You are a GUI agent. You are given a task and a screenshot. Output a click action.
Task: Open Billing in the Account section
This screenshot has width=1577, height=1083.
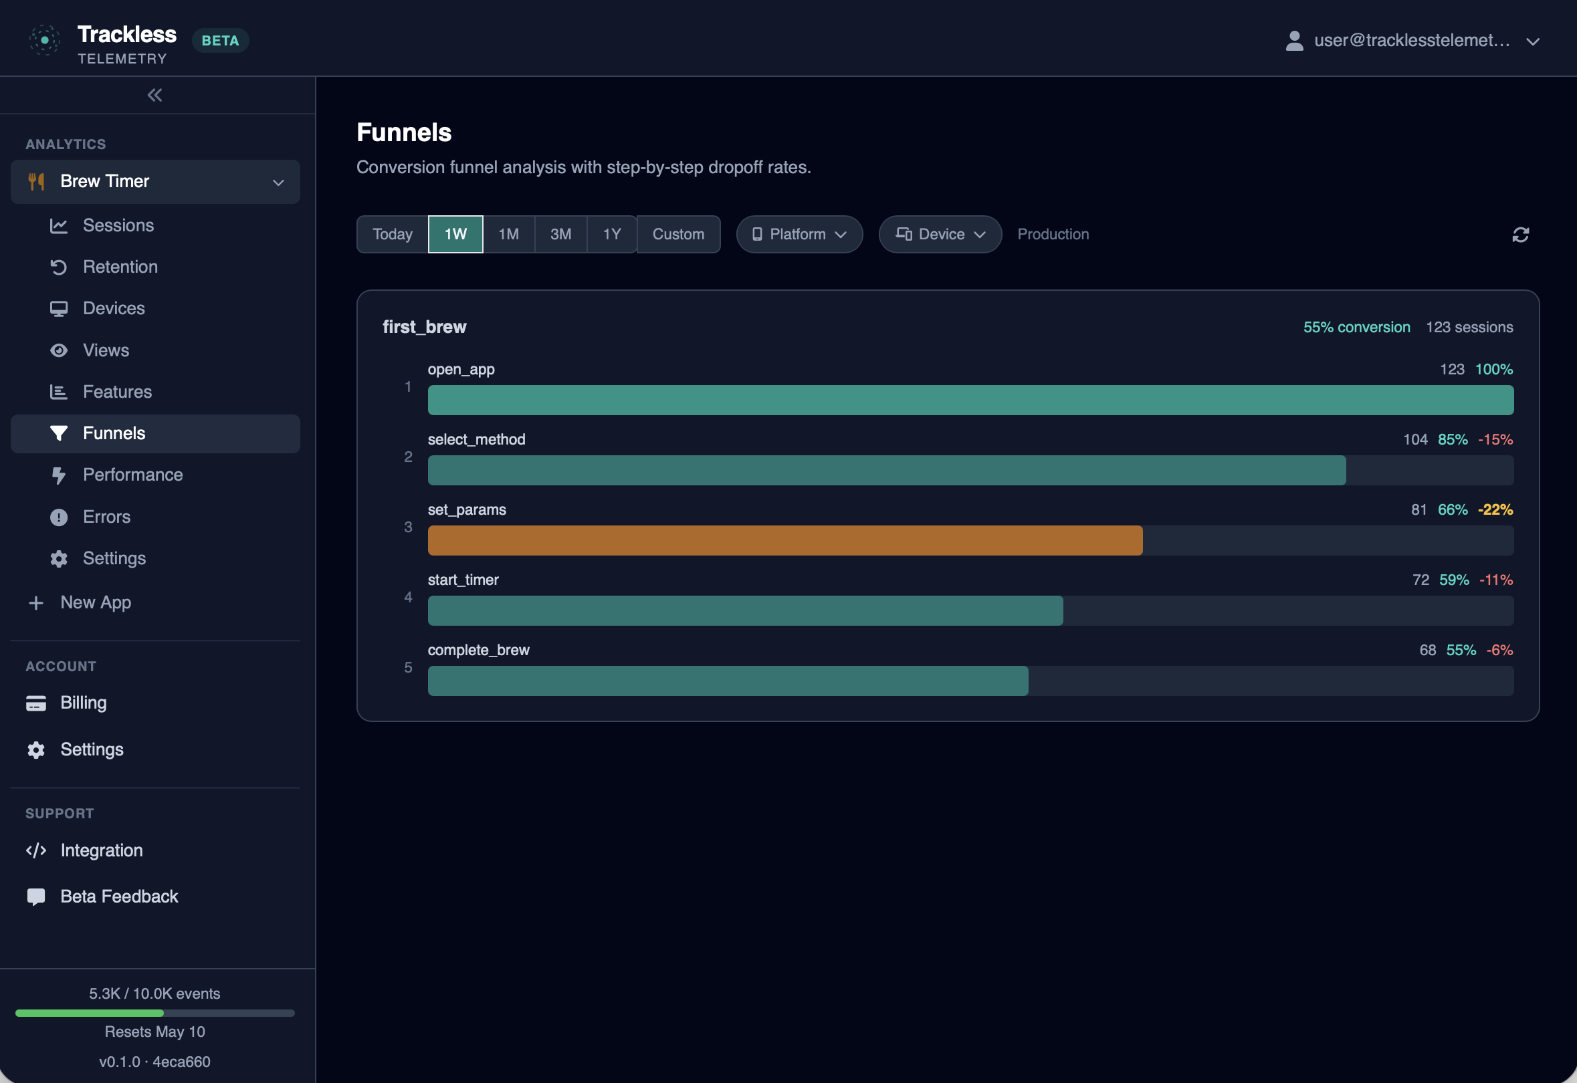(155, 703)
